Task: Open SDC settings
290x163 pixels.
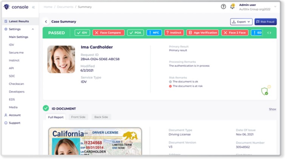Action: [x=12, y=76]
